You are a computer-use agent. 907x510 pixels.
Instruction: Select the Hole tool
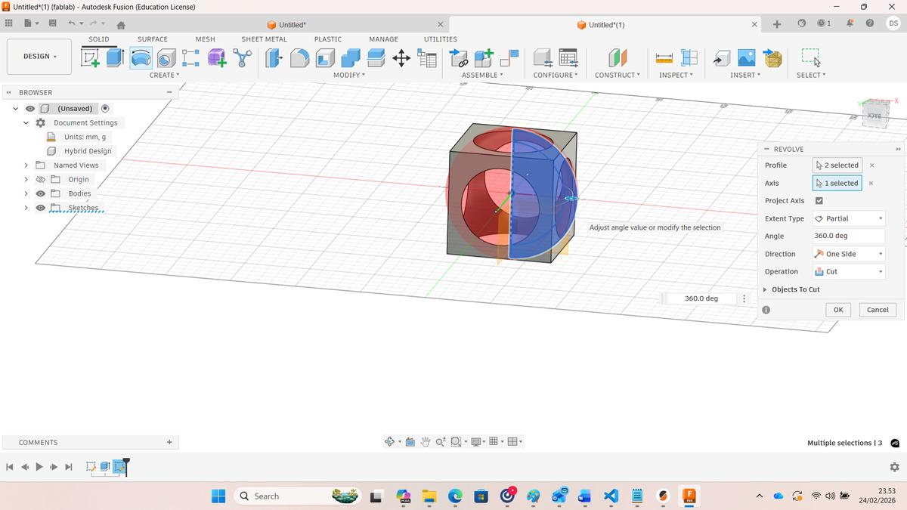point(166,57)
